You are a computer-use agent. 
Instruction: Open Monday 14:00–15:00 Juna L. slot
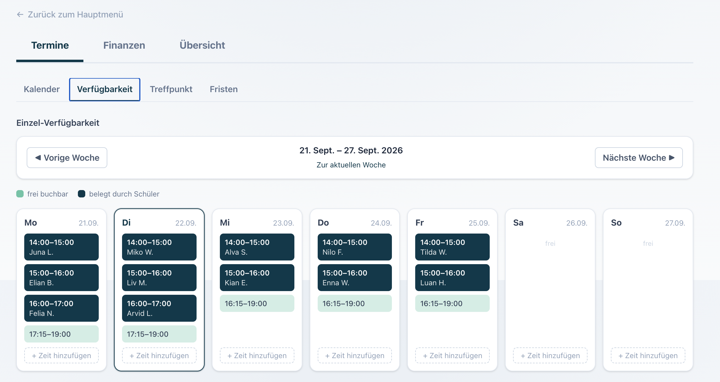pyautogui.click(x=61, y=247)
